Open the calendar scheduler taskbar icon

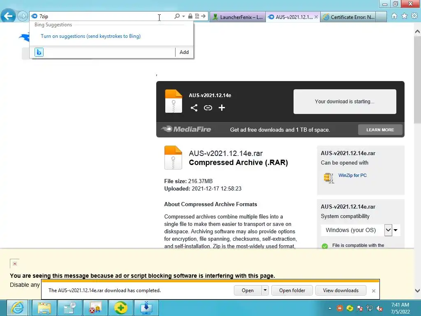pos(70,308)
